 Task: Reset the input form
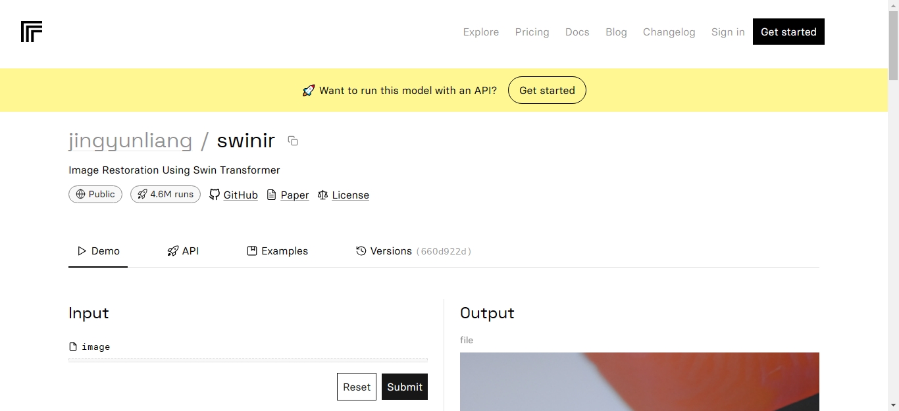357,387
